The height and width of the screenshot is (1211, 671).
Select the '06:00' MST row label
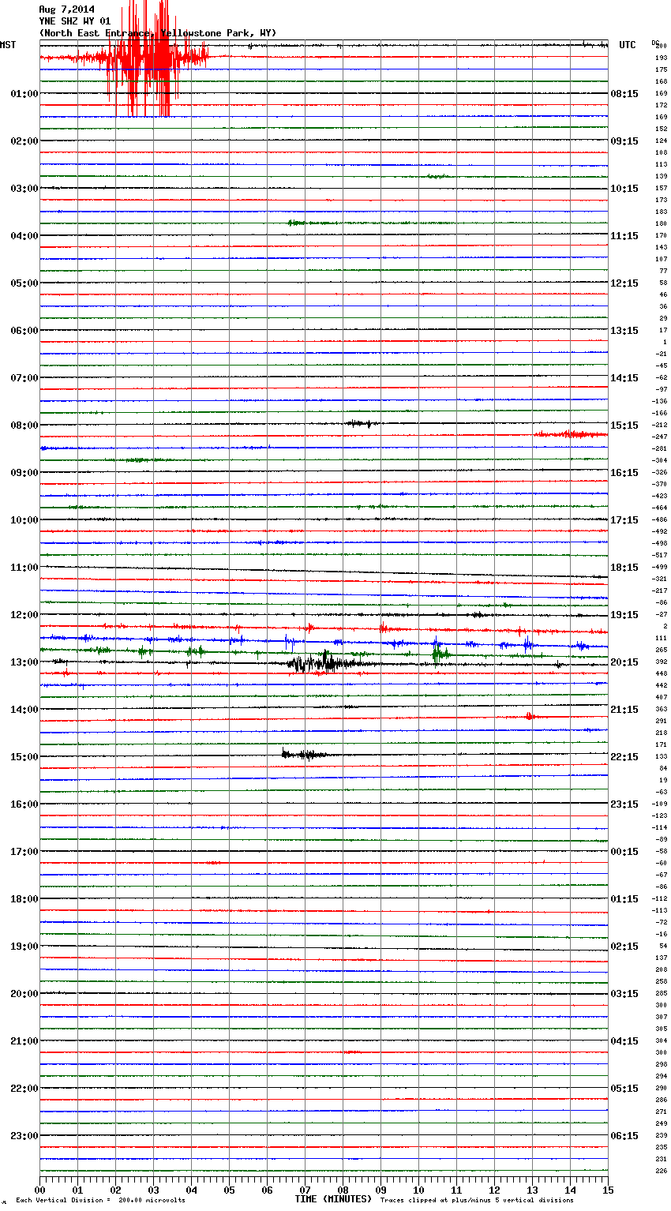24,331
